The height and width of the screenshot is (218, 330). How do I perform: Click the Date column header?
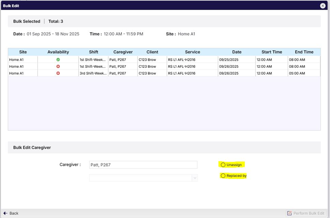point(237,52)
